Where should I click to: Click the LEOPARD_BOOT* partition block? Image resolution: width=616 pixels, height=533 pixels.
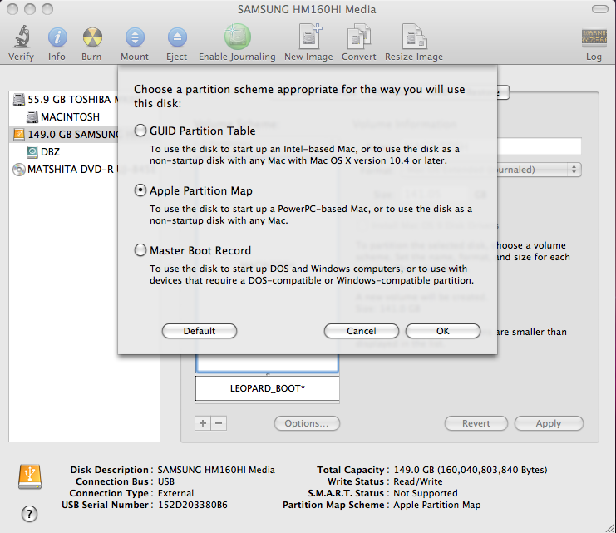[267, 388]
